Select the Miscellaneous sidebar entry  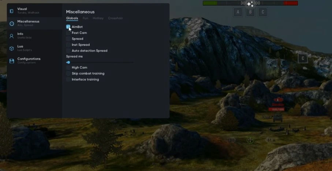click(35, 23)
